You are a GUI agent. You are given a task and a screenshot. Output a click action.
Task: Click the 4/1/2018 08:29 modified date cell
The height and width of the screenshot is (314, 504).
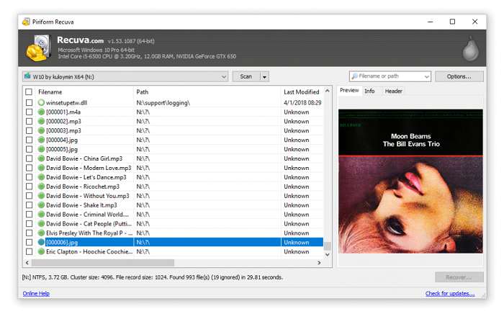[x=302, y=102]
